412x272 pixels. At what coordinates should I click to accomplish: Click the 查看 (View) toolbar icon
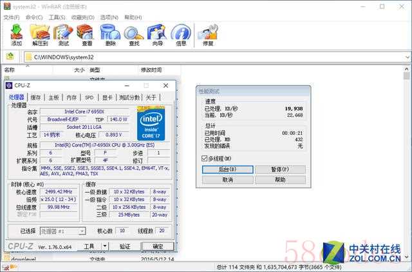(86, 34)
